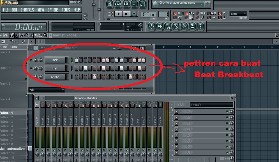The image size is (279, 162).
Task: Toggle the mixer window button
Action: [x=142, y=4]
